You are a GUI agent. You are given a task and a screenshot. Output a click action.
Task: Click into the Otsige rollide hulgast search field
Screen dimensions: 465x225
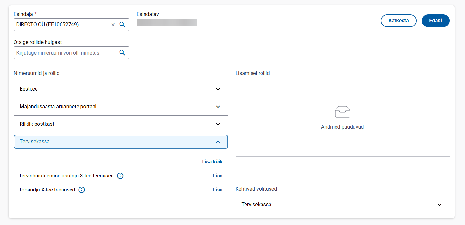[x=64, y=53]
